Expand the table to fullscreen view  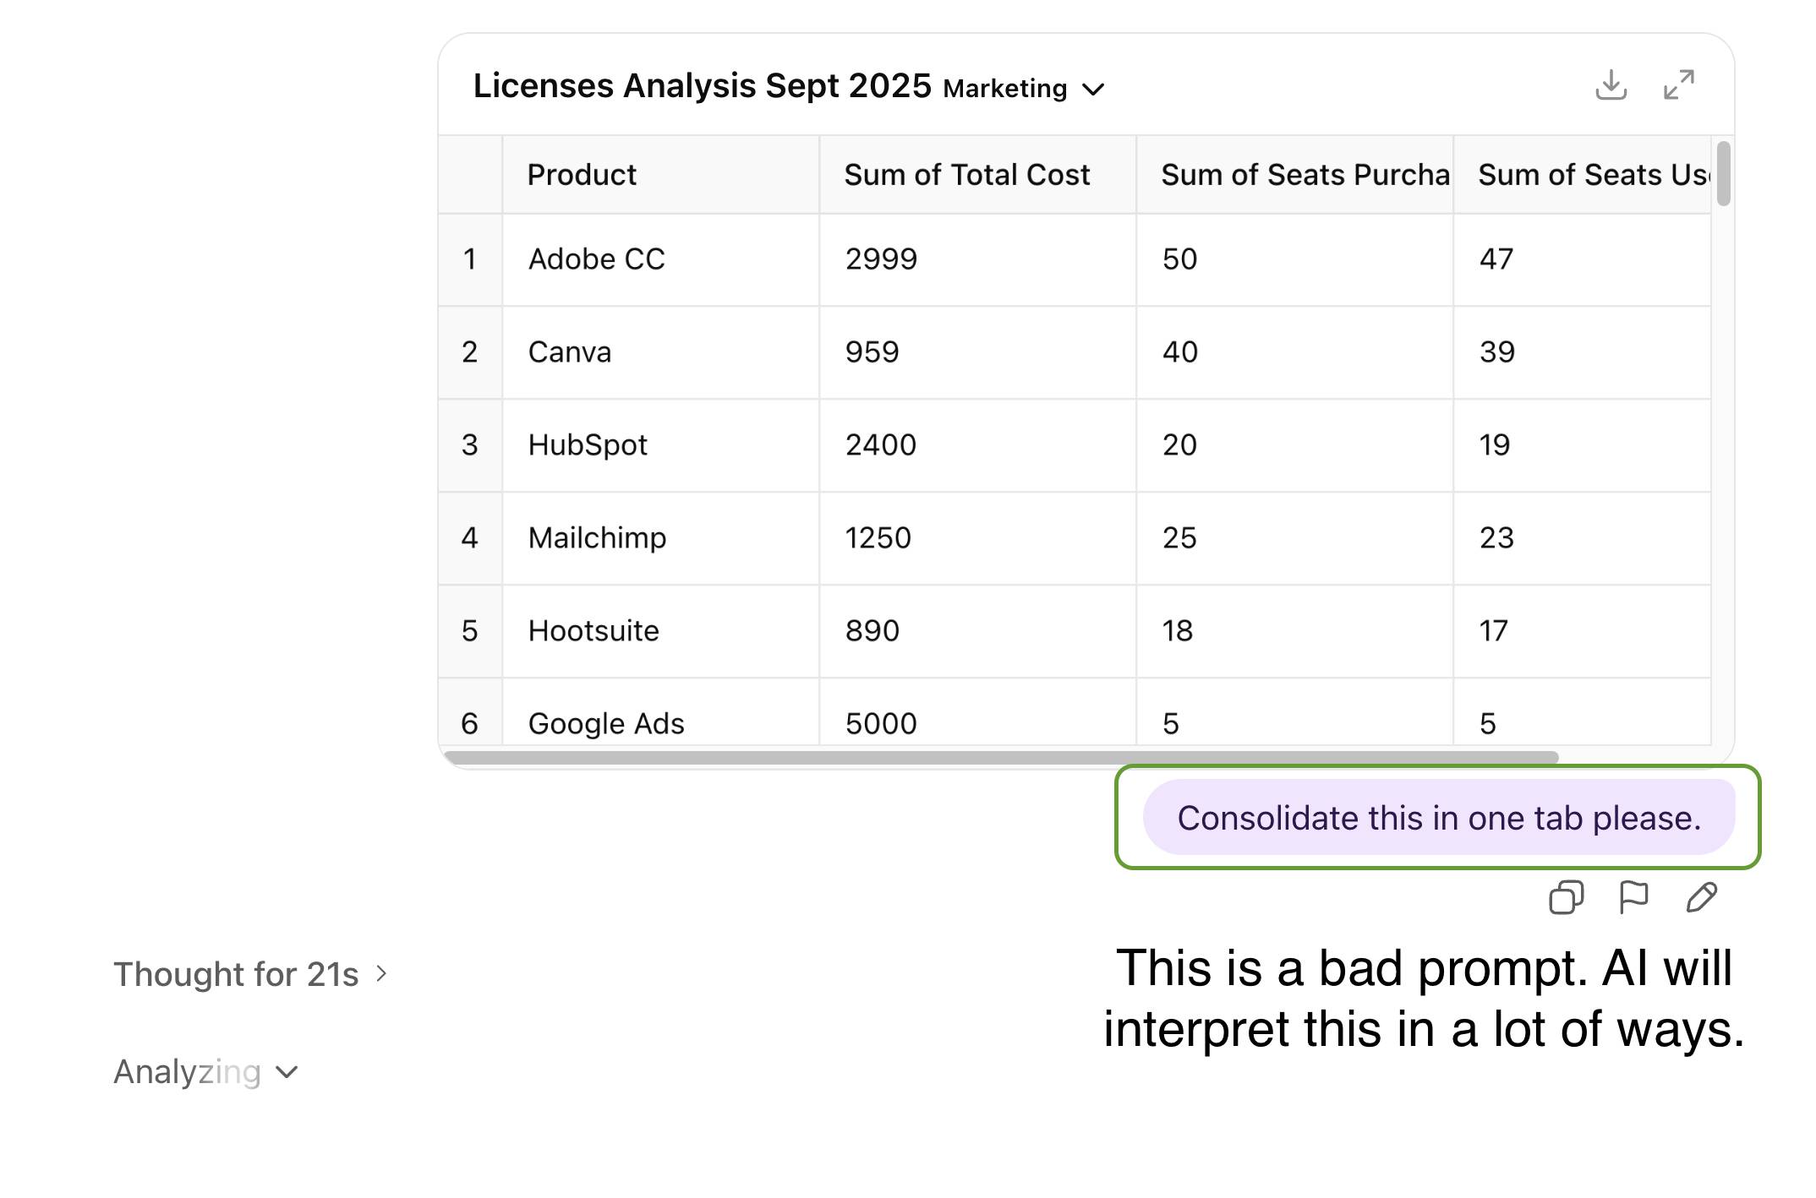1678,85
